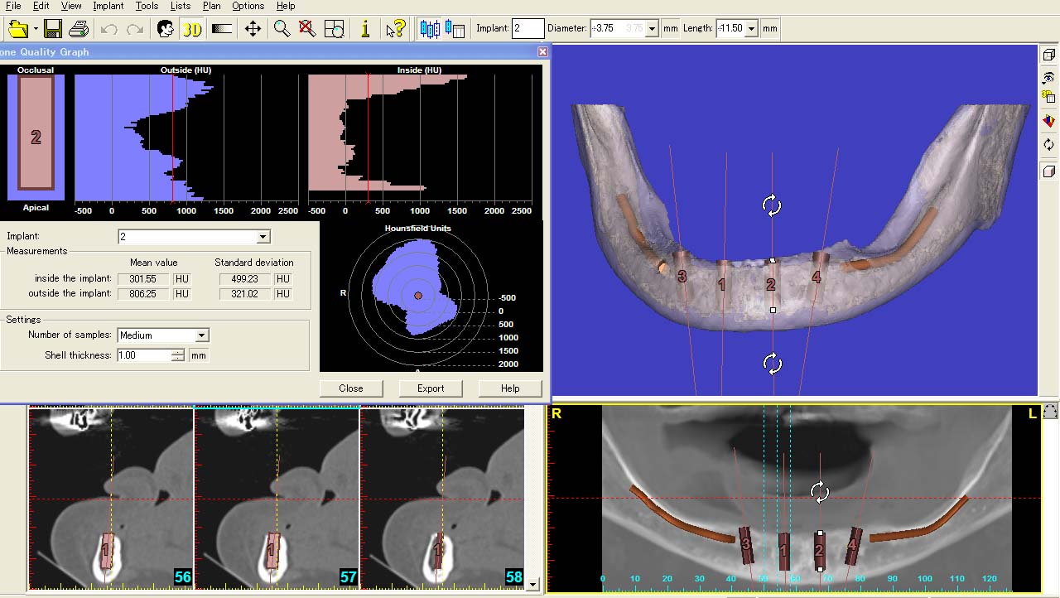1060x598 pixels.
Task: Open the Length dropdown in the toolbar
Action: (751, 28)
